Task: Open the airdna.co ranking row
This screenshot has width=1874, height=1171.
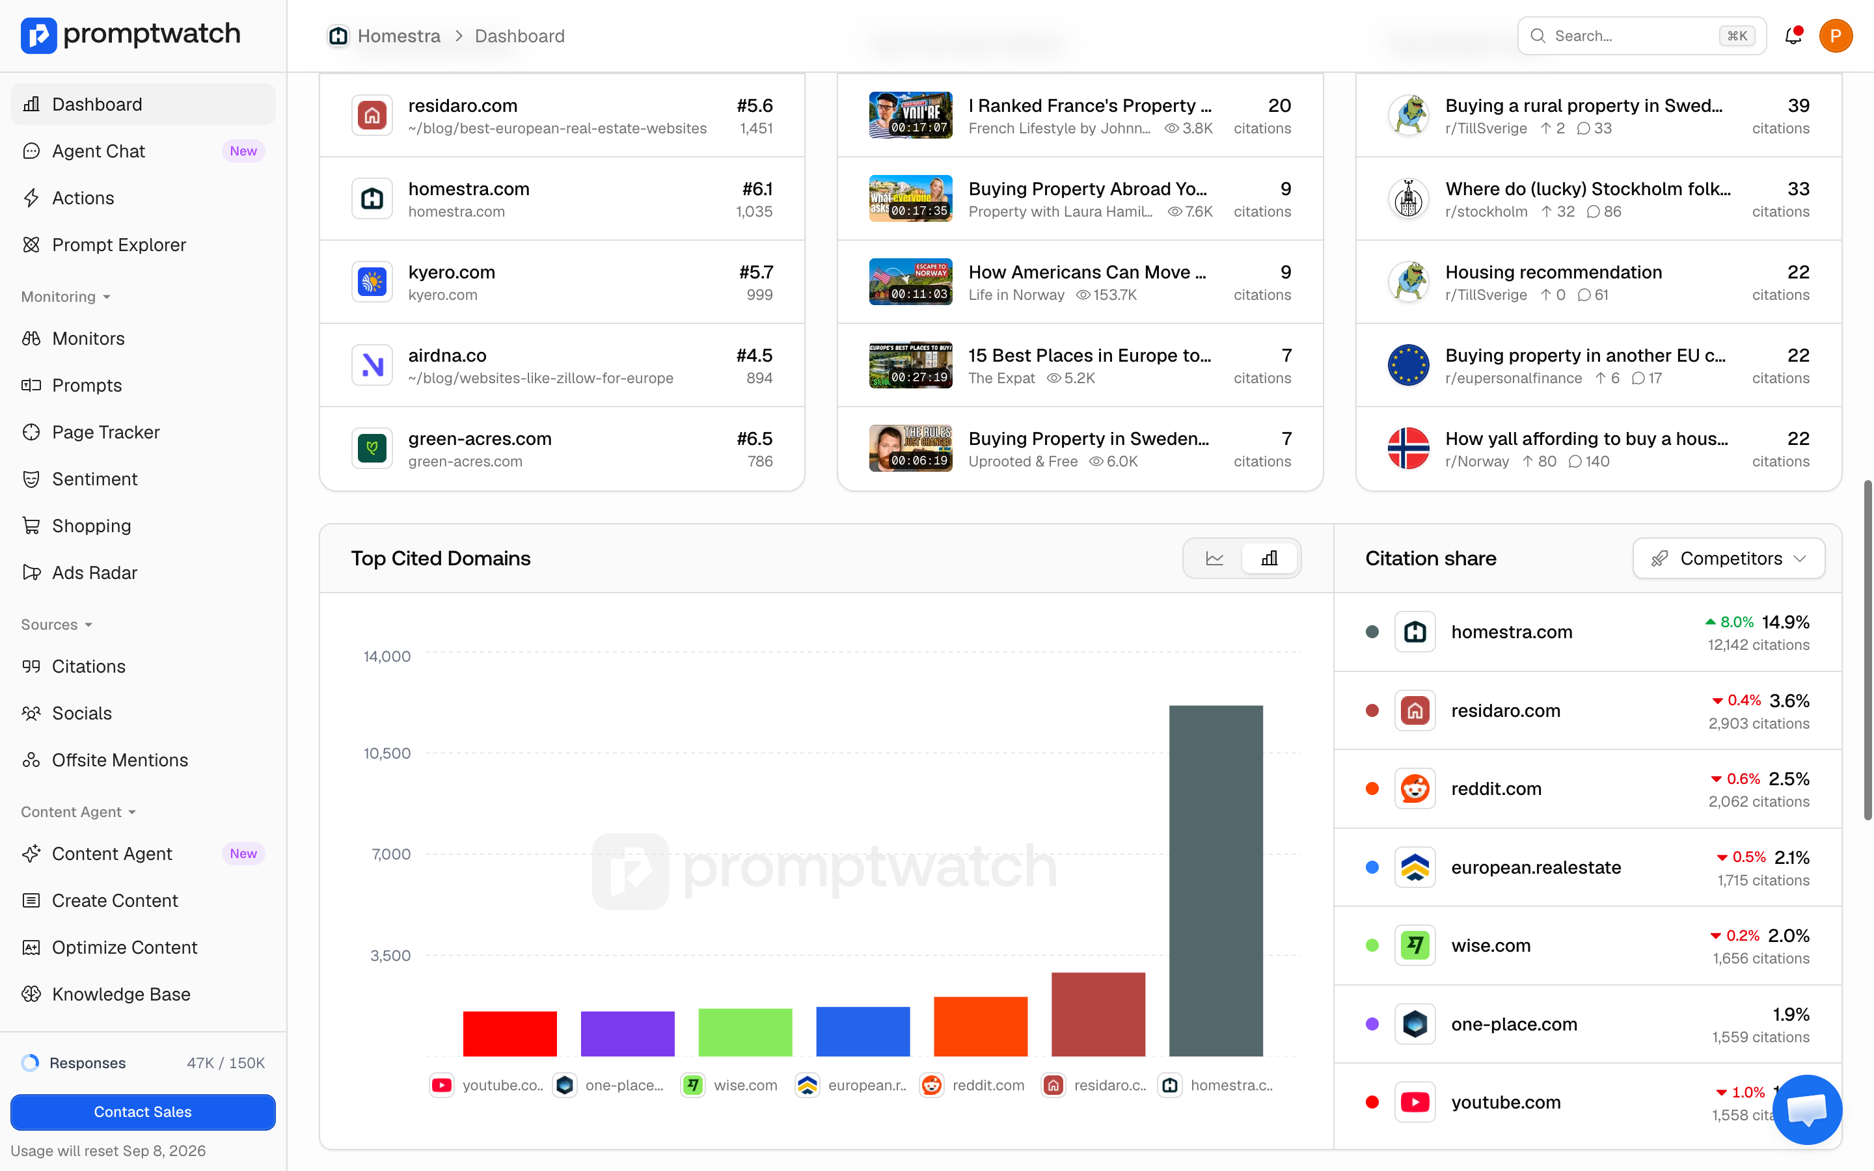Action: pos(562,366)
